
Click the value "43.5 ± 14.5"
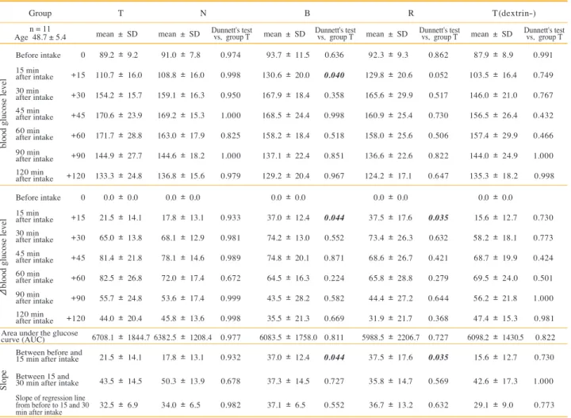coord(121,382)
